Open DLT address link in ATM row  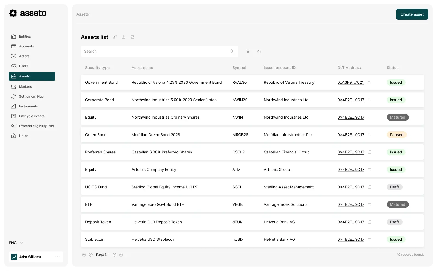(351, 170)
